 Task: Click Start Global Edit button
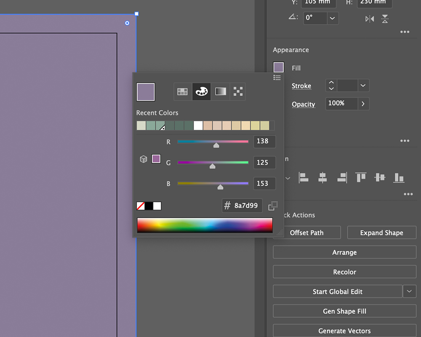(x=338, y=292)
